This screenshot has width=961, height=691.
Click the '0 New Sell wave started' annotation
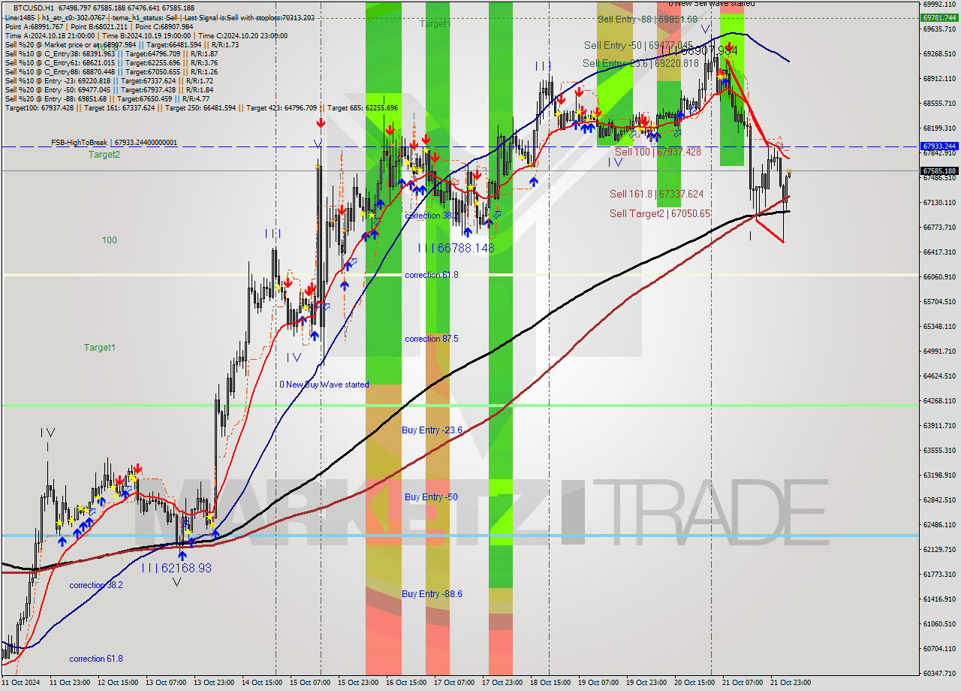[x=712, y=4]
